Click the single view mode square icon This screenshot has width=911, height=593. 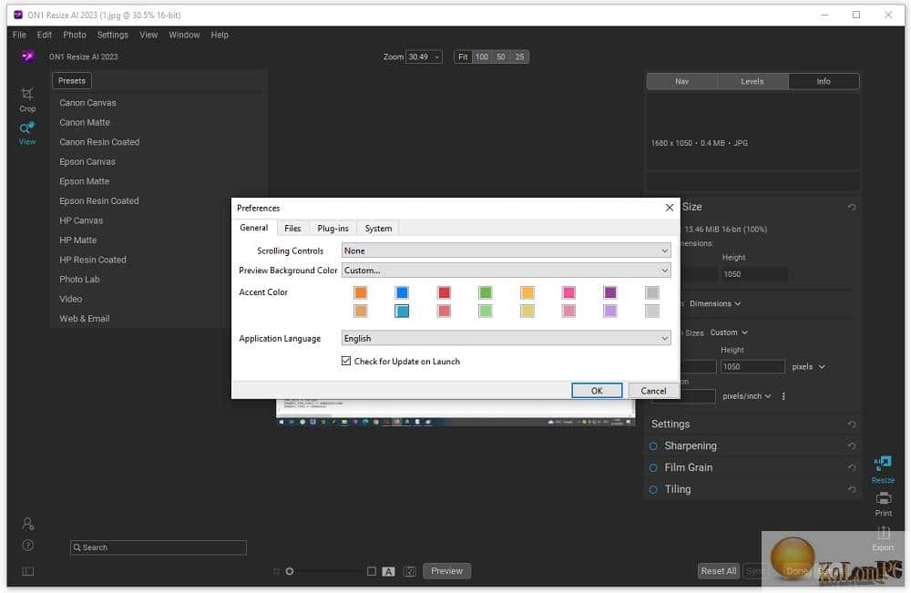point(372,571)
